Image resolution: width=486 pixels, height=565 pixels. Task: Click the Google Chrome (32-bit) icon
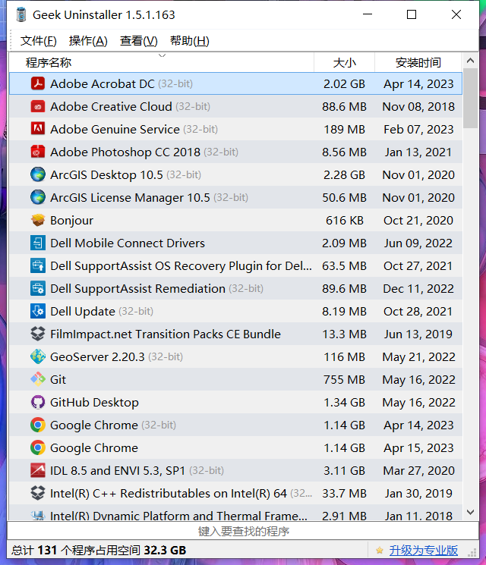(x=38, y=425)
